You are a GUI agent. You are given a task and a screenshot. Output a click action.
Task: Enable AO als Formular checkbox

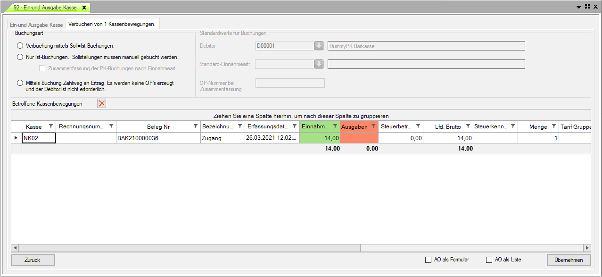coord(428,260)
